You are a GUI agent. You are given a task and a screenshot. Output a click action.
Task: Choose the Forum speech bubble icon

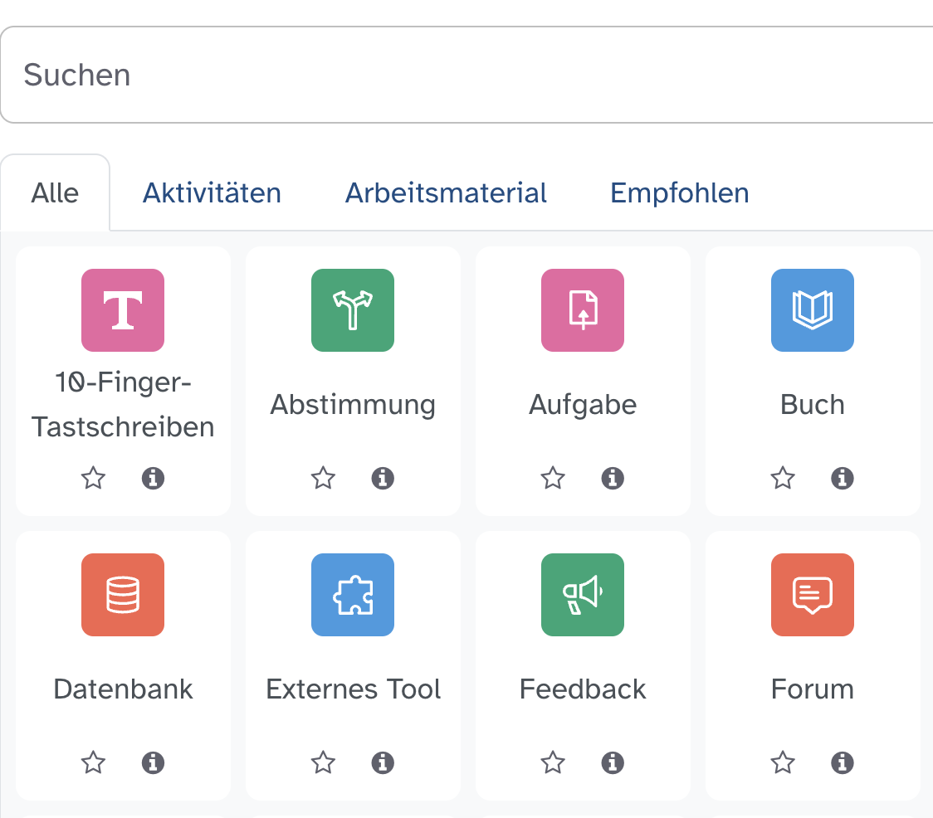(813, 595)
